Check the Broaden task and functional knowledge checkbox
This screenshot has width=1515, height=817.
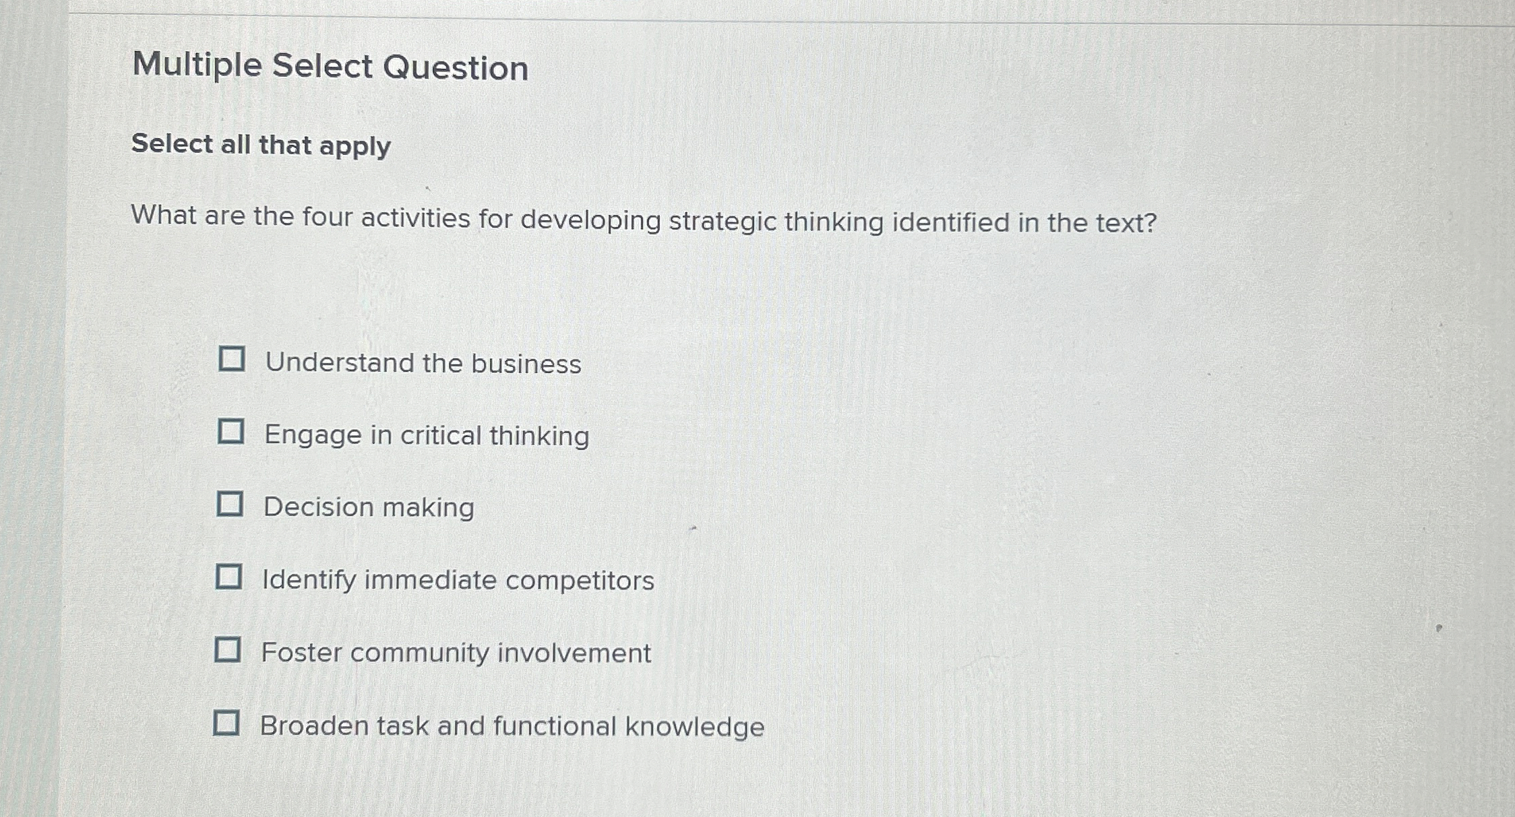point(230,723)
